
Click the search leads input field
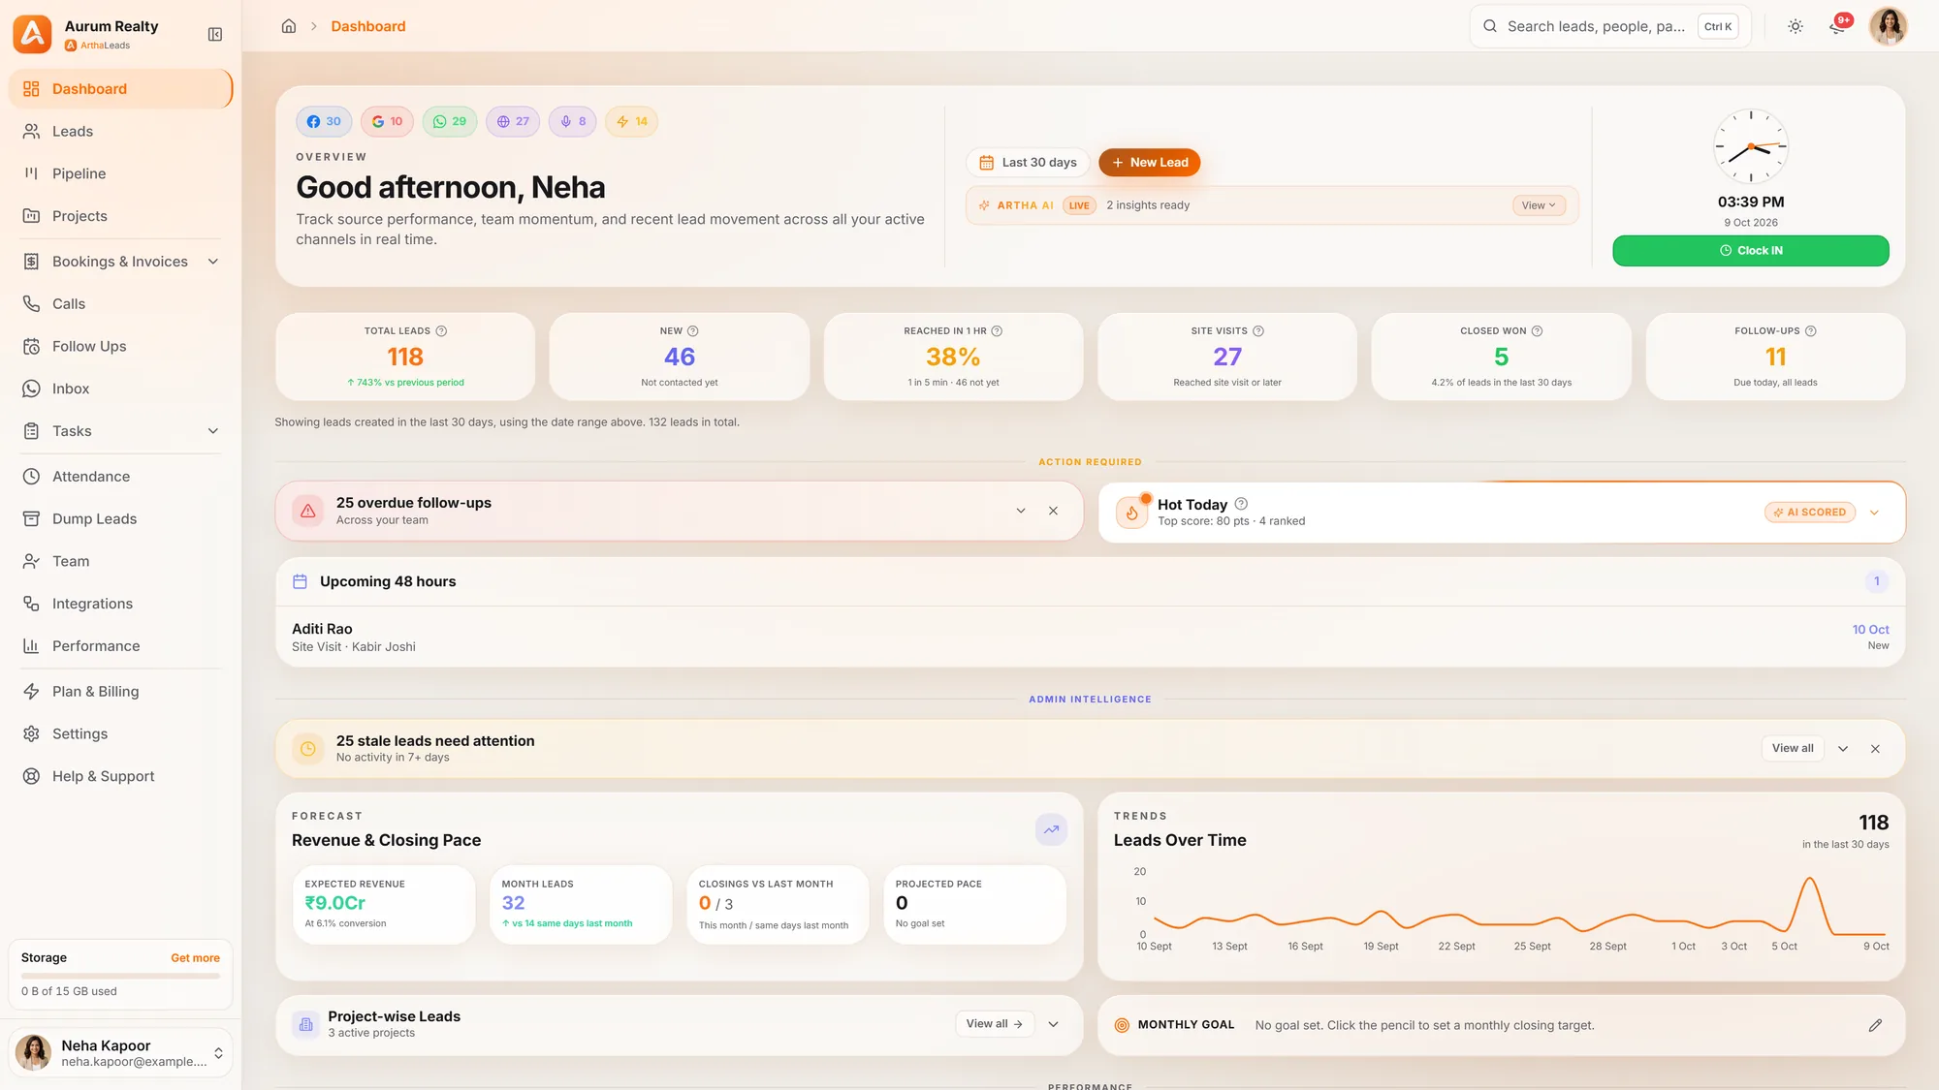(x=1609, y=27)
